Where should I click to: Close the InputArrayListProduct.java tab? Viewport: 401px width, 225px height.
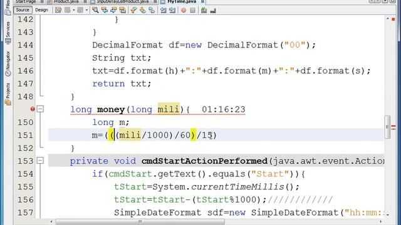coord(155,1)
